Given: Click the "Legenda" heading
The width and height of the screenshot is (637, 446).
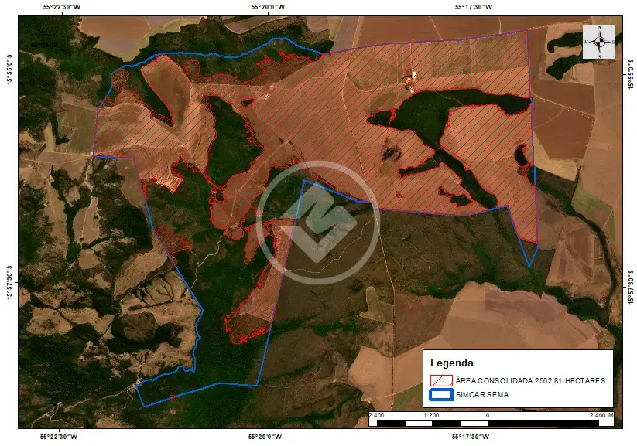Looking at the screenshot, I should coord(452,363).
